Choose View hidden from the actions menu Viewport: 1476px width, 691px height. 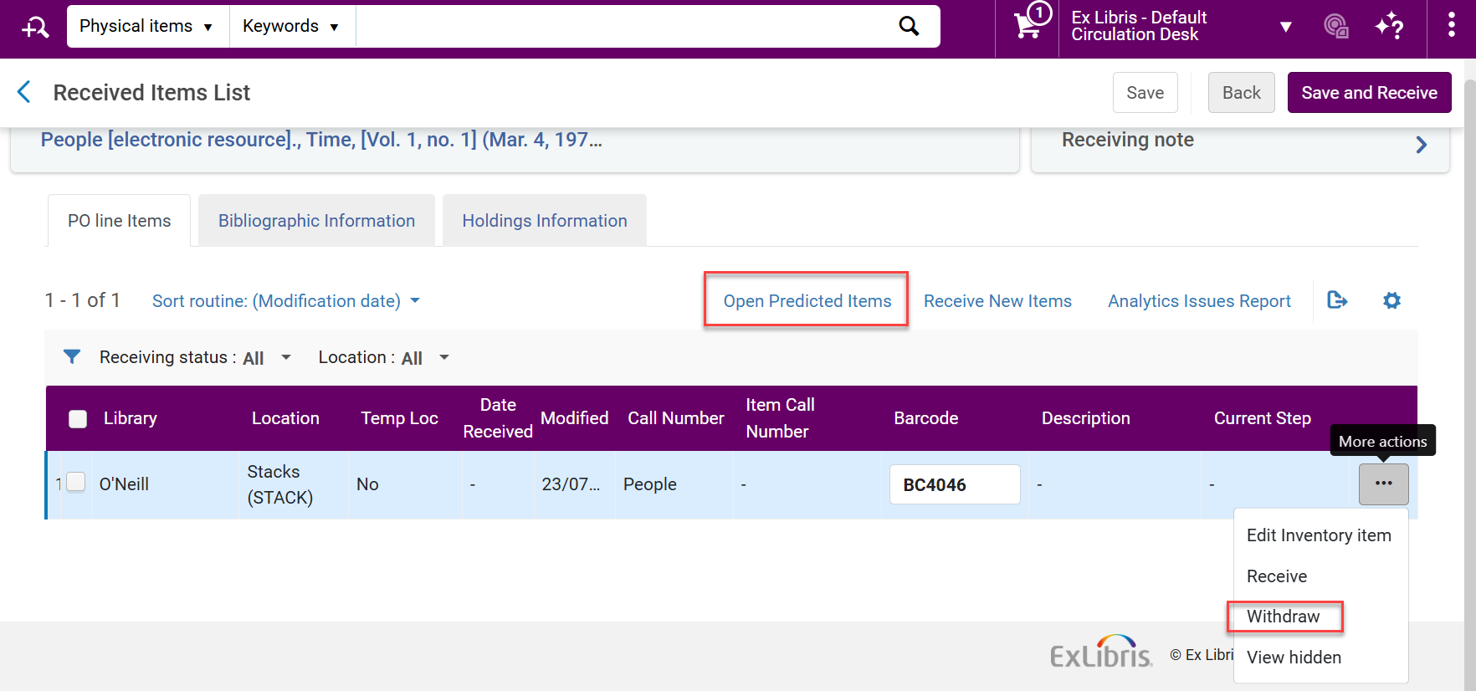point(1294,658)
